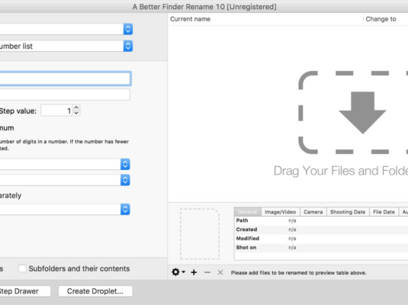
Task: Click the Step value number field
Action: 56,111
